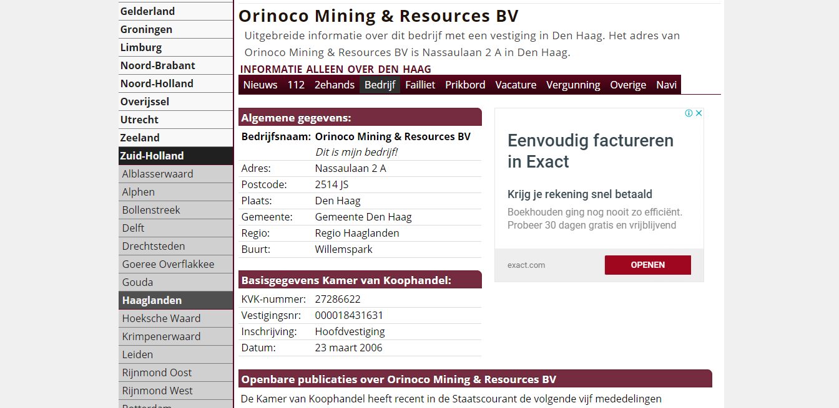
Task: Go to Goeree Overflakkee region
Action: pyautogui.click(x=168, y=264)
